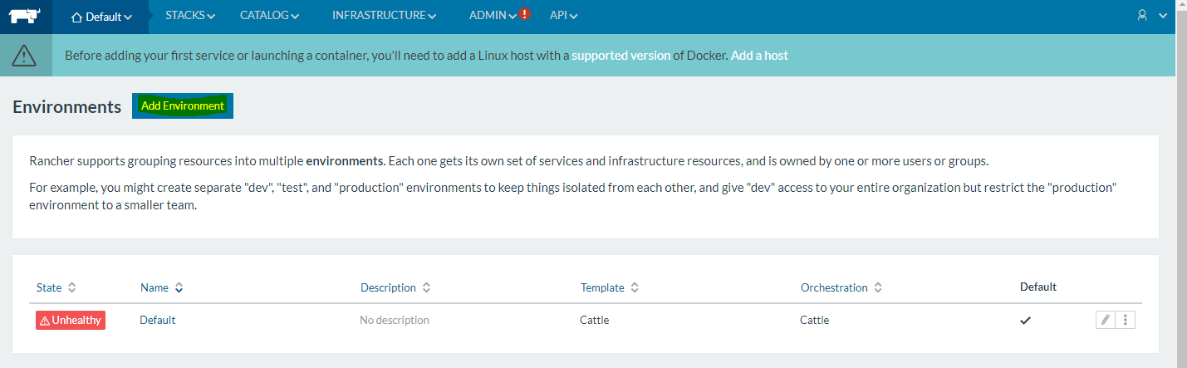This screenshot has height=368, width=1187.
Task: Click the Default column header
Action: click(1038, 287)
